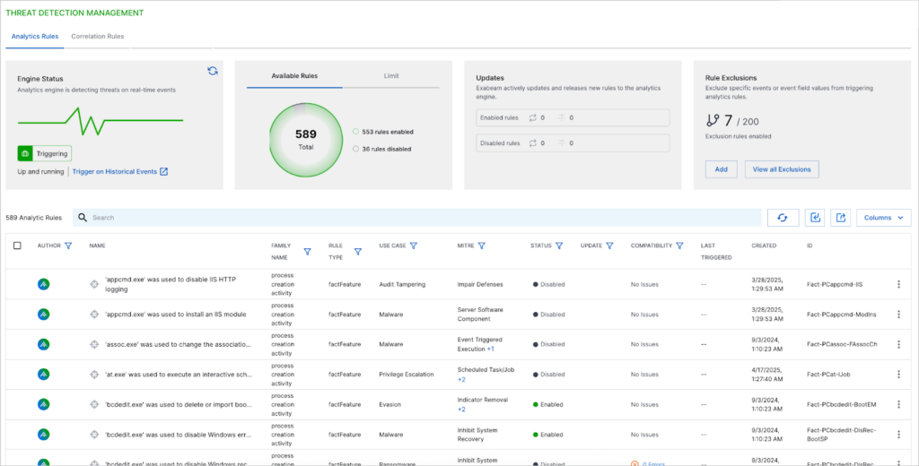919x466 pixels.
Task: Click the Add exclusion button
Action: click(722, 169)
